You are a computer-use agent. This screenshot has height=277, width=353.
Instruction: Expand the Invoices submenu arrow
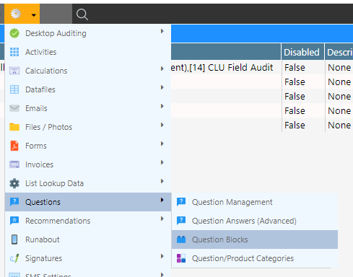(x=162, y=162)
